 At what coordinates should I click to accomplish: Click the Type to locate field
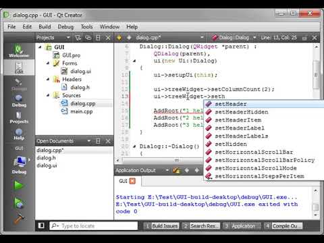tap(93, 225)
